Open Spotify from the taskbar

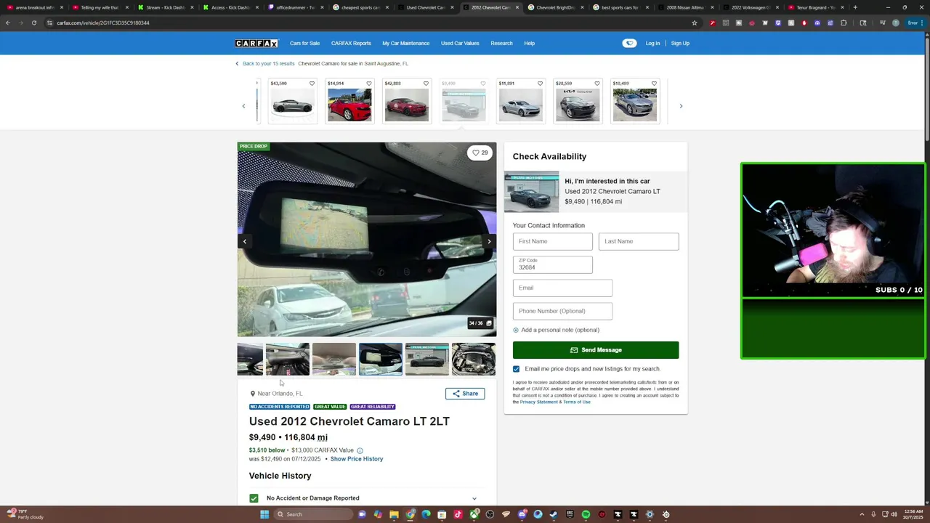[x=586, y=514]
